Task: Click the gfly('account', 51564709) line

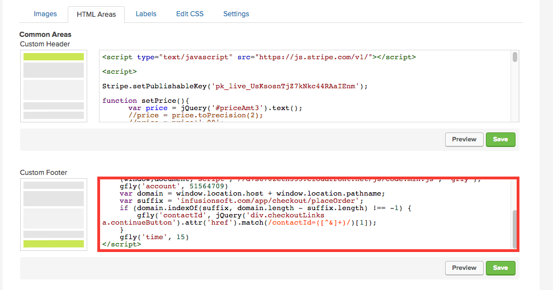Action: point(174,187)
